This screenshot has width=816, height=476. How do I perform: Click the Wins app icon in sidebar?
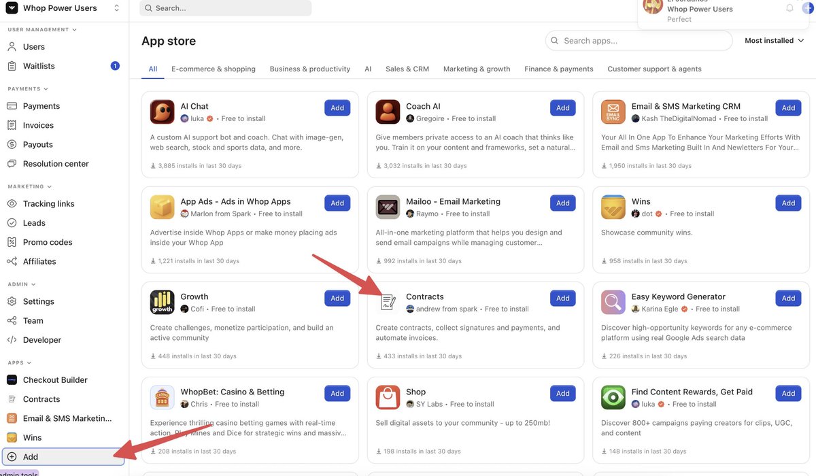12,438
